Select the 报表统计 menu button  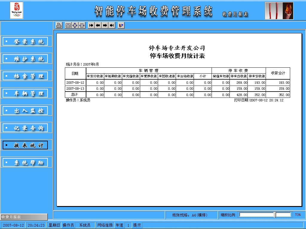pos(25,145)
